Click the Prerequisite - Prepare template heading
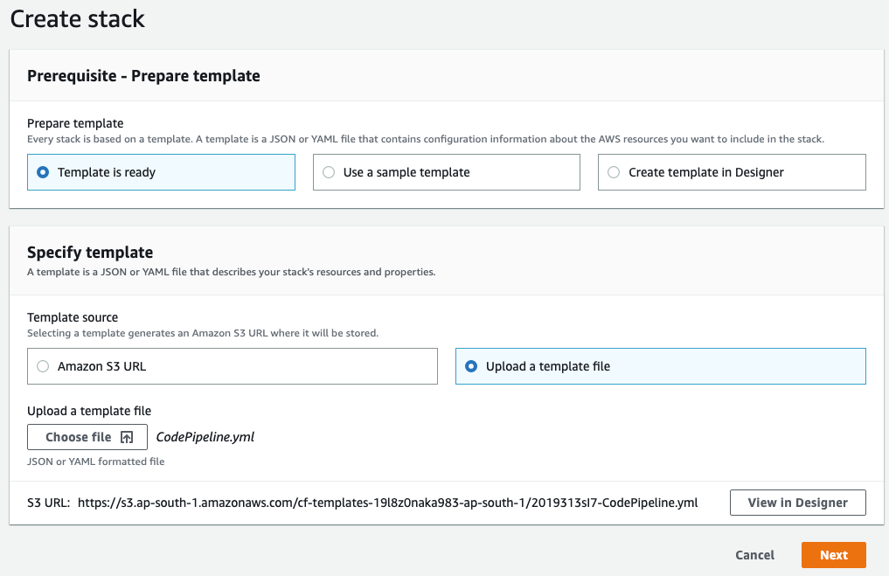The image size is (889, 576). point(143,76)
